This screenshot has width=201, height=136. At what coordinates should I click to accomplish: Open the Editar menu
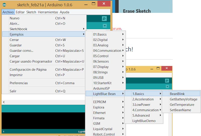(20, 12)
